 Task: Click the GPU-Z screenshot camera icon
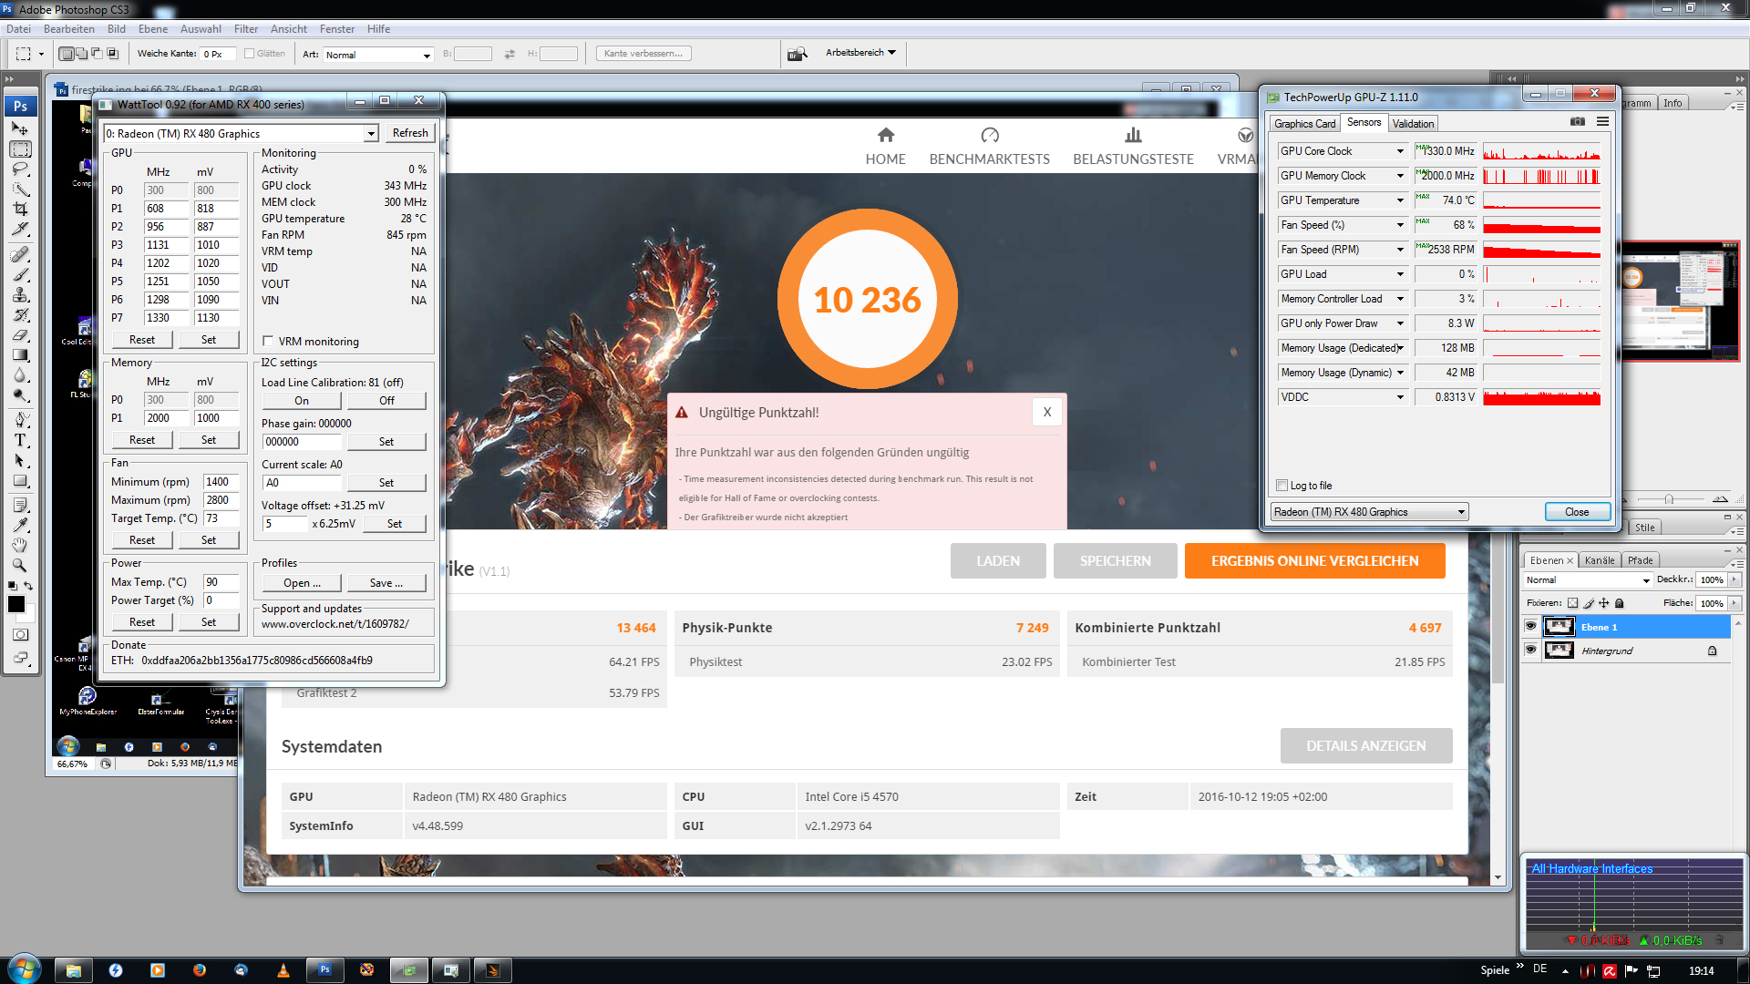click(x=1578, y=121)
